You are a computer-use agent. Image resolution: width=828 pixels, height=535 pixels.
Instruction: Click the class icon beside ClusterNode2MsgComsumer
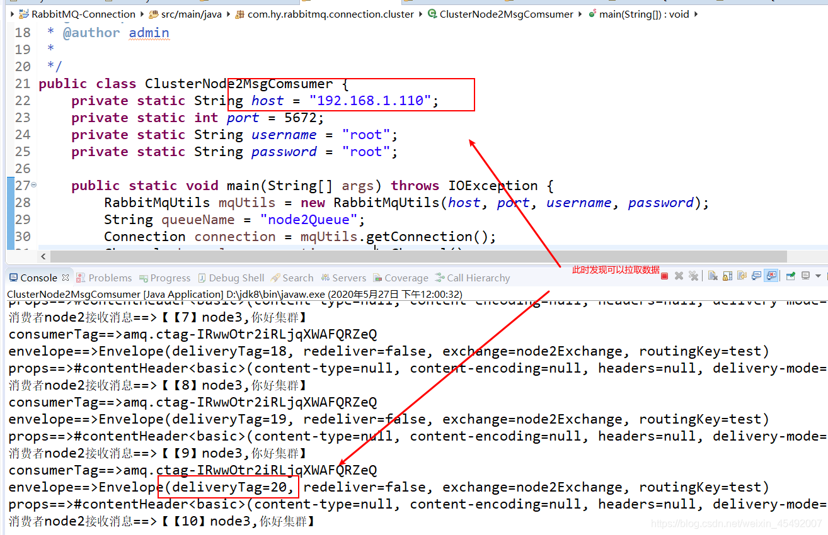coord(432,14)
